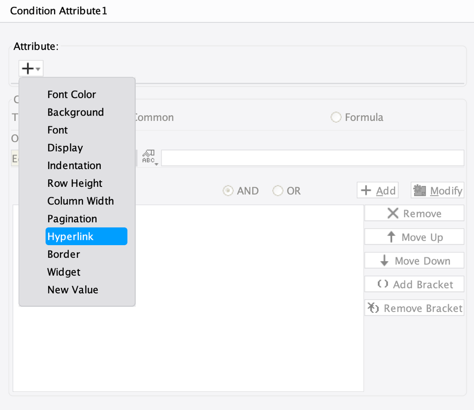
Task: Select the AND logic option
Action: (228, 190)
